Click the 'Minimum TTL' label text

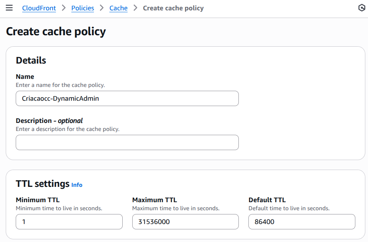38,200
